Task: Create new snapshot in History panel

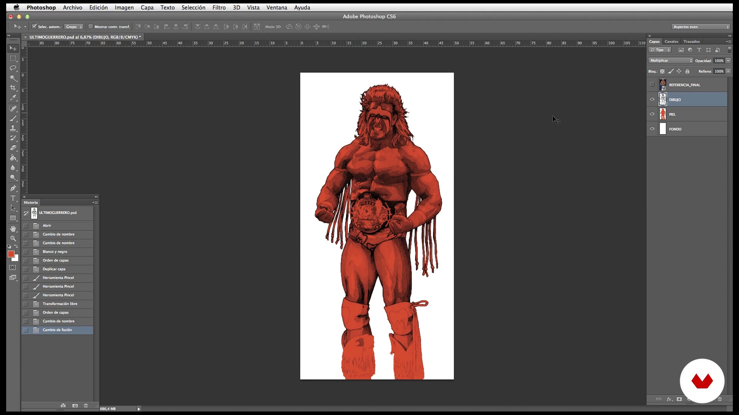Action: click(x=75, y=405)
